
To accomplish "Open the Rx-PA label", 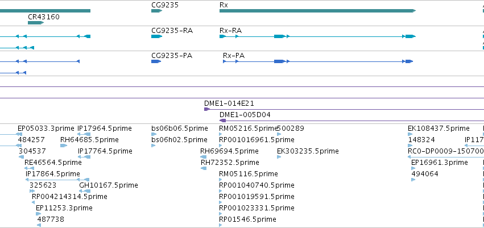I will (x=234, y=56).
